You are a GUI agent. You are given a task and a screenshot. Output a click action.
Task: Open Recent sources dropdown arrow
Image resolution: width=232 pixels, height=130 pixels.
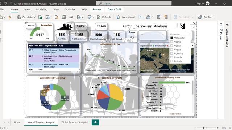(82, 17)
